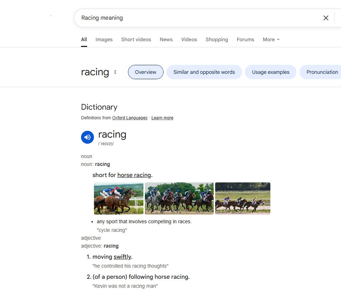Image resolution: width=341 pixels, height=301 pixels.
Task: Open the three-dot options beside racing
Action: [x=115, y=72]
